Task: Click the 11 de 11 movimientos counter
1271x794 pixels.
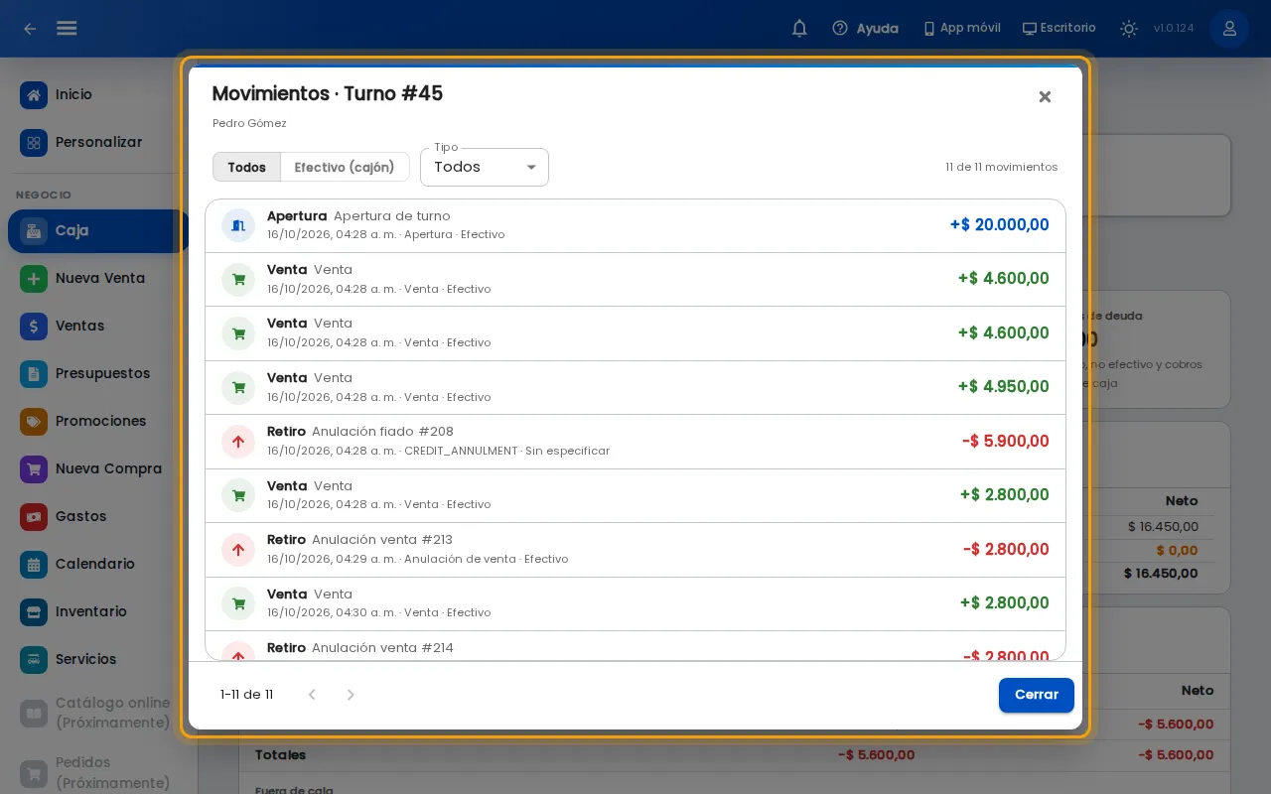Action: (1001, 167)
